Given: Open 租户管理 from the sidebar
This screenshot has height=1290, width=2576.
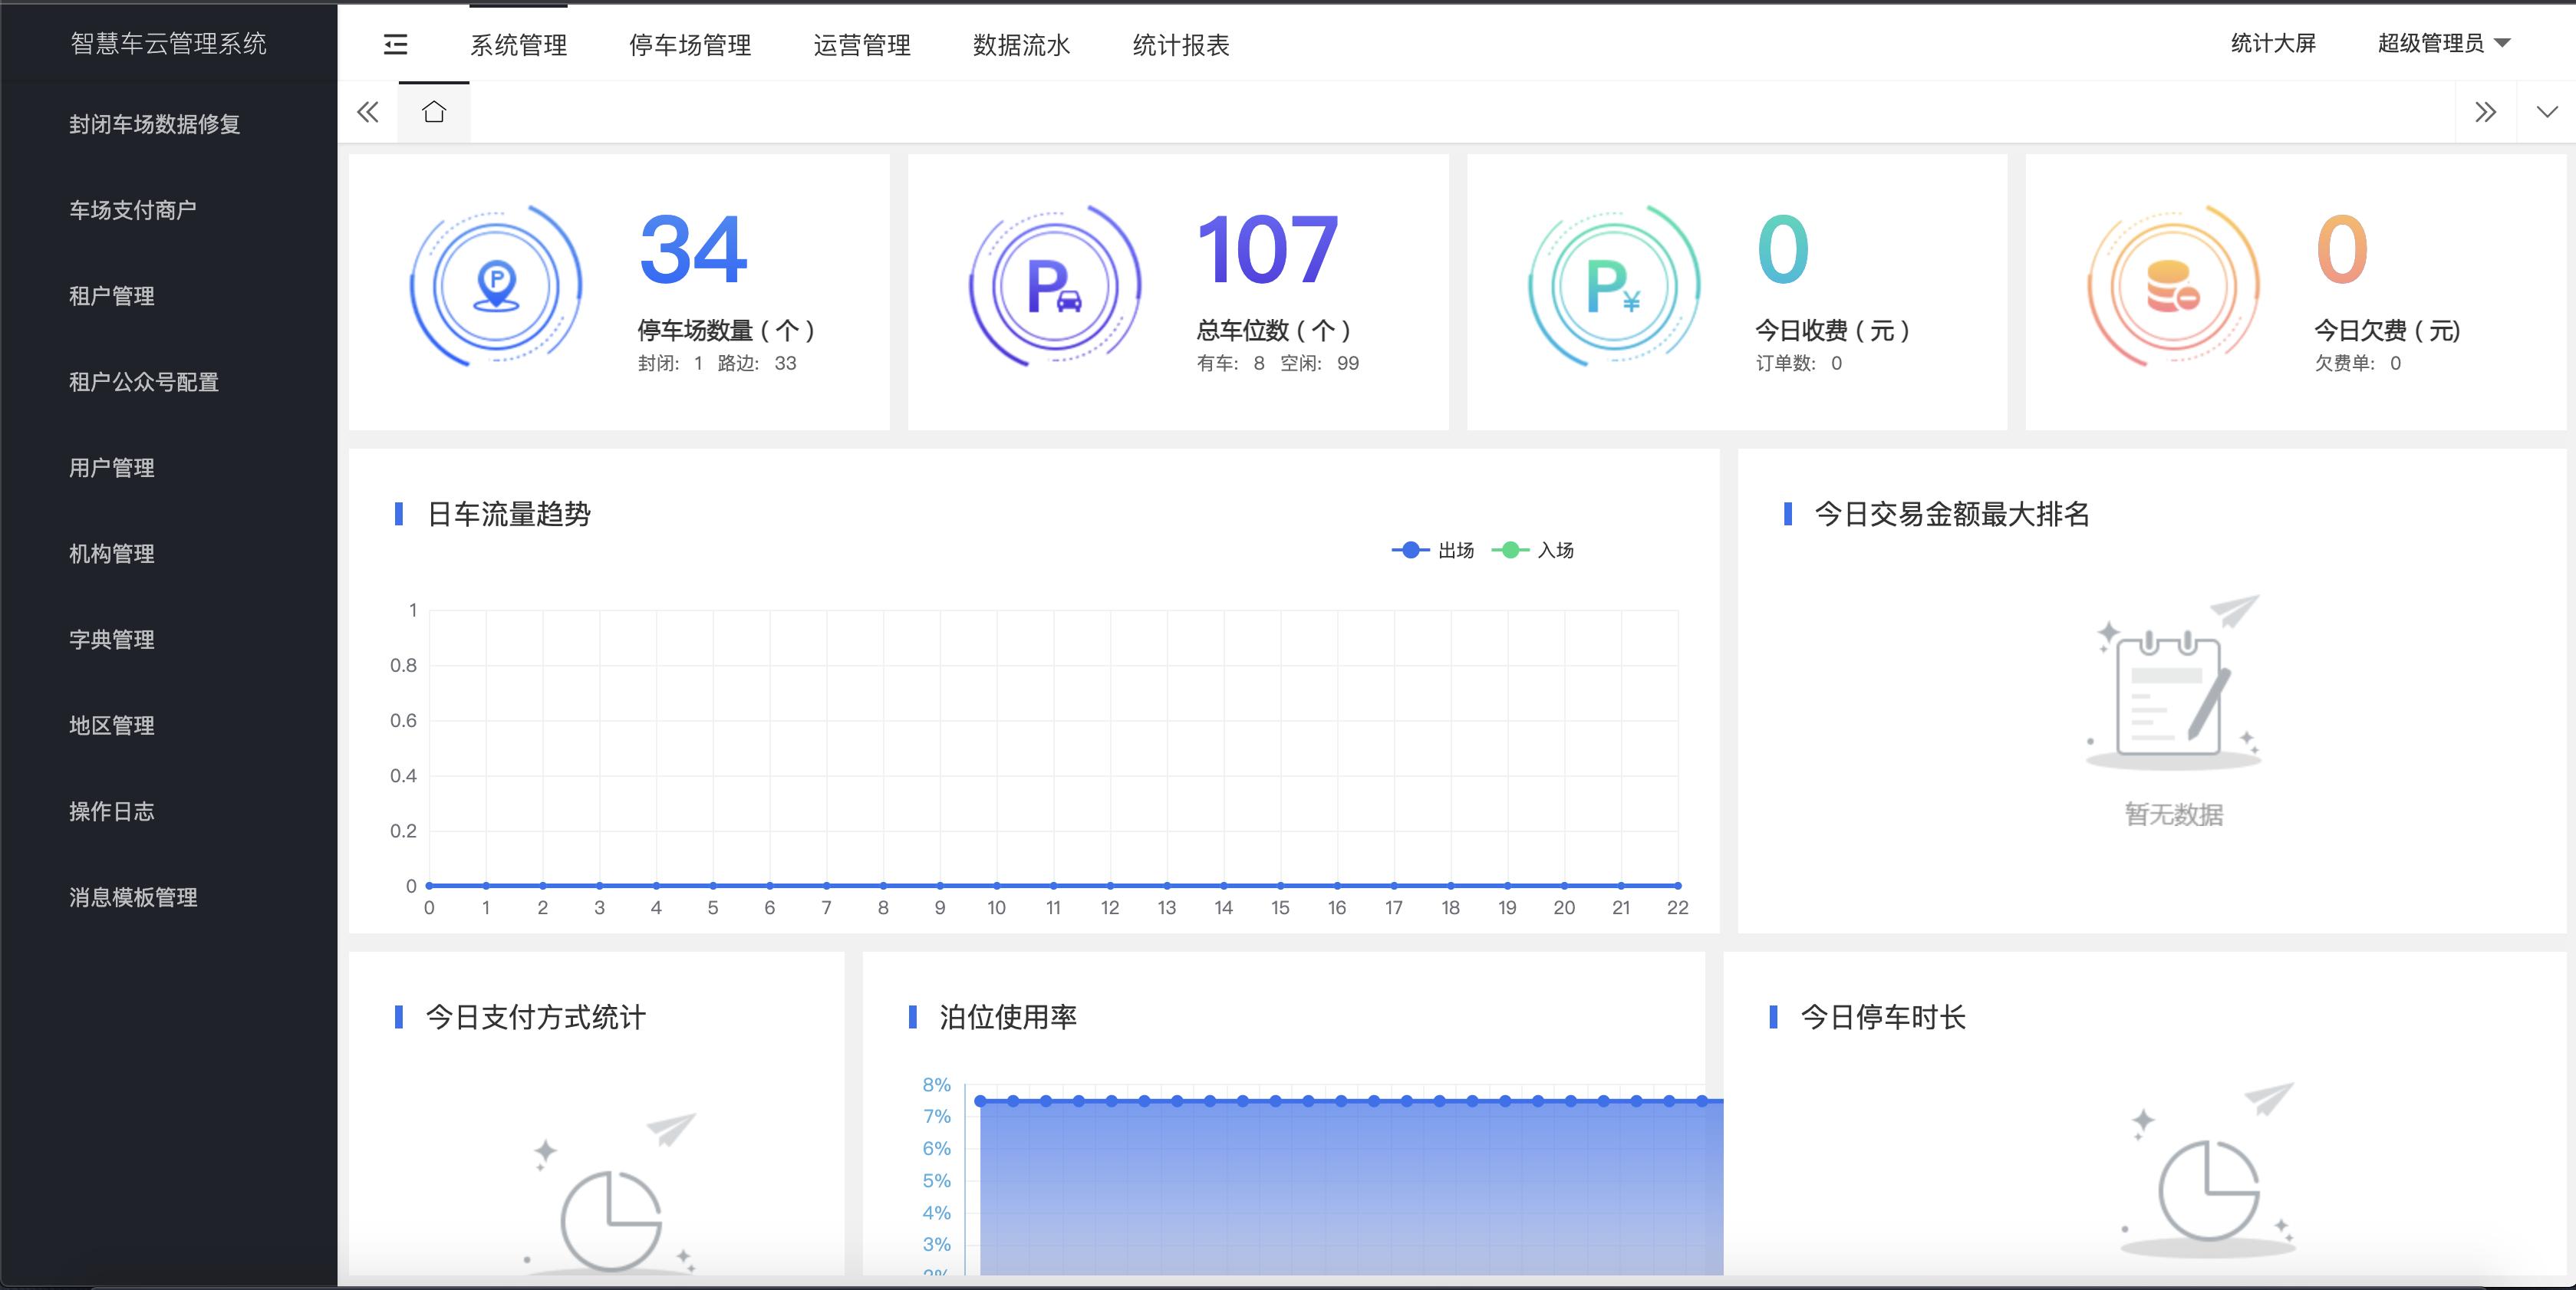Looking at the screenshot, I should (111, 295).
